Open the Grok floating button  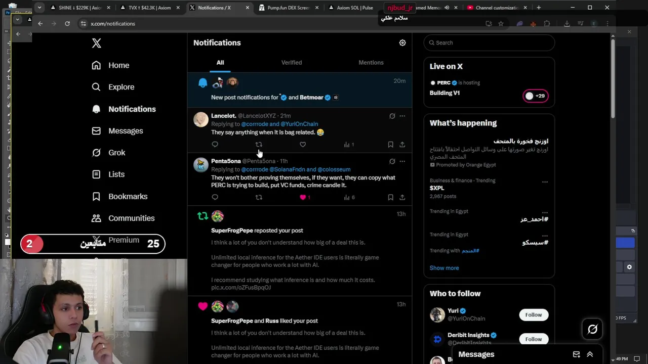point(592,330)
